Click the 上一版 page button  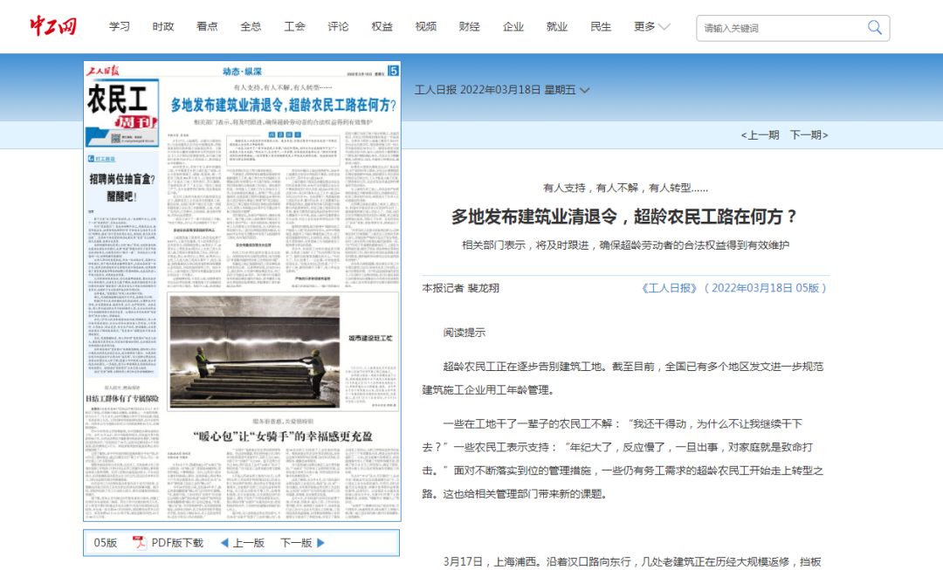[x=248, y=541]
